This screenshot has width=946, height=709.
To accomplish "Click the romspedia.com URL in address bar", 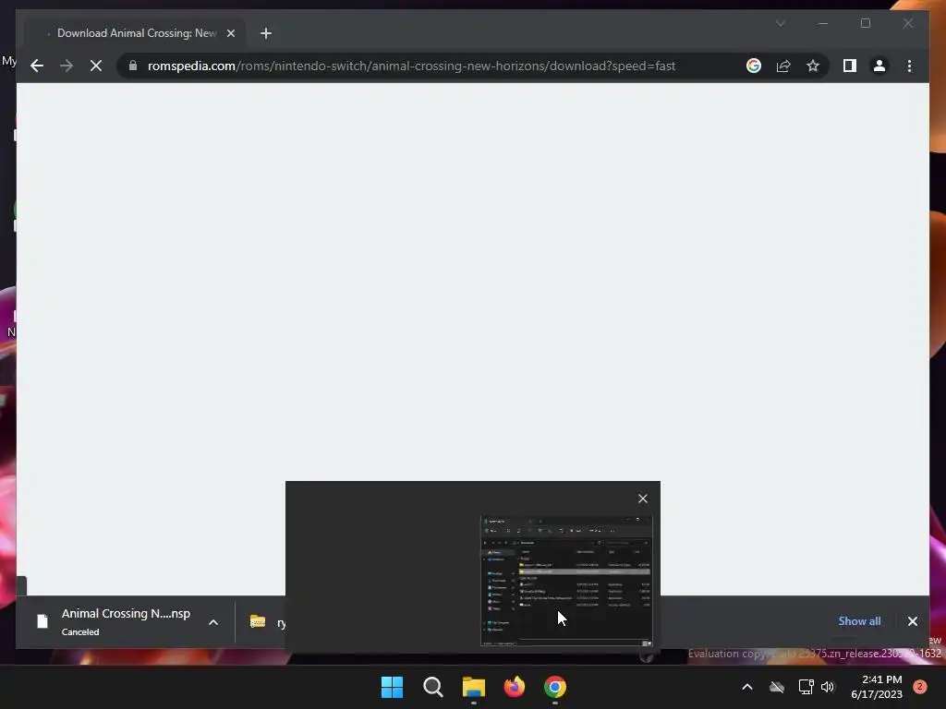I will coord(411,66).
